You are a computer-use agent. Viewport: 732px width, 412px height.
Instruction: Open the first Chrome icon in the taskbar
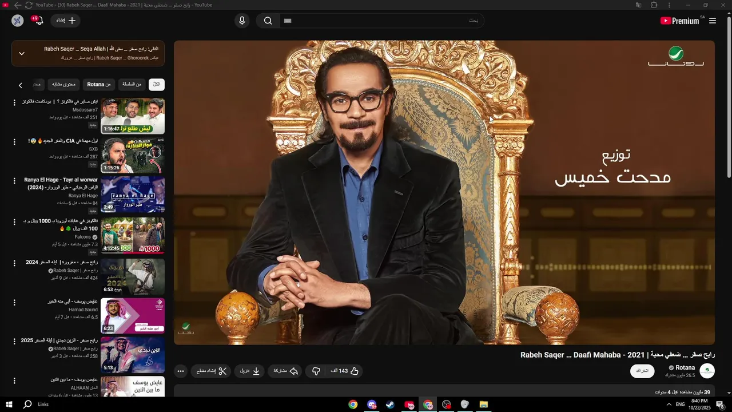coord(353,404)
